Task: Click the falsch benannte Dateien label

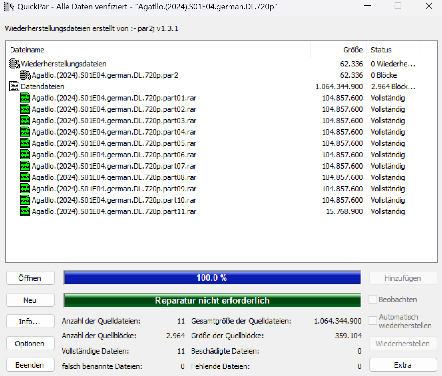Action: tap(102, 366)
